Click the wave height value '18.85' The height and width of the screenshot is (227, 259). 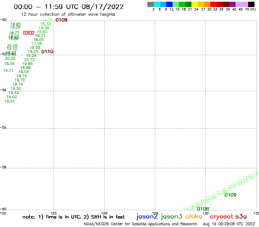16,24
